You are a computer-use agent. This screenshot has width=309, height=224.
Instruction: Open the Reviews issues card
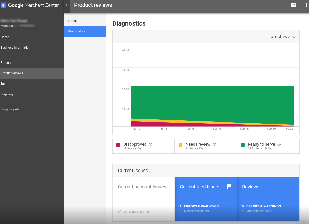tap(268, 199)
